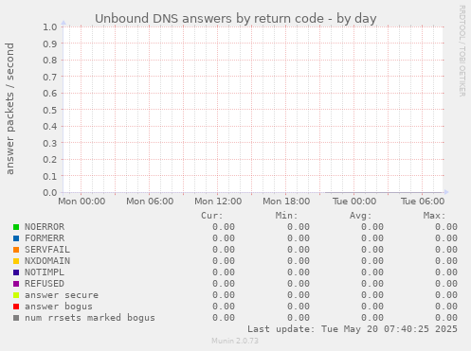
Task: Click REFUSED's Min value 0.00
Action: [299, 284]
